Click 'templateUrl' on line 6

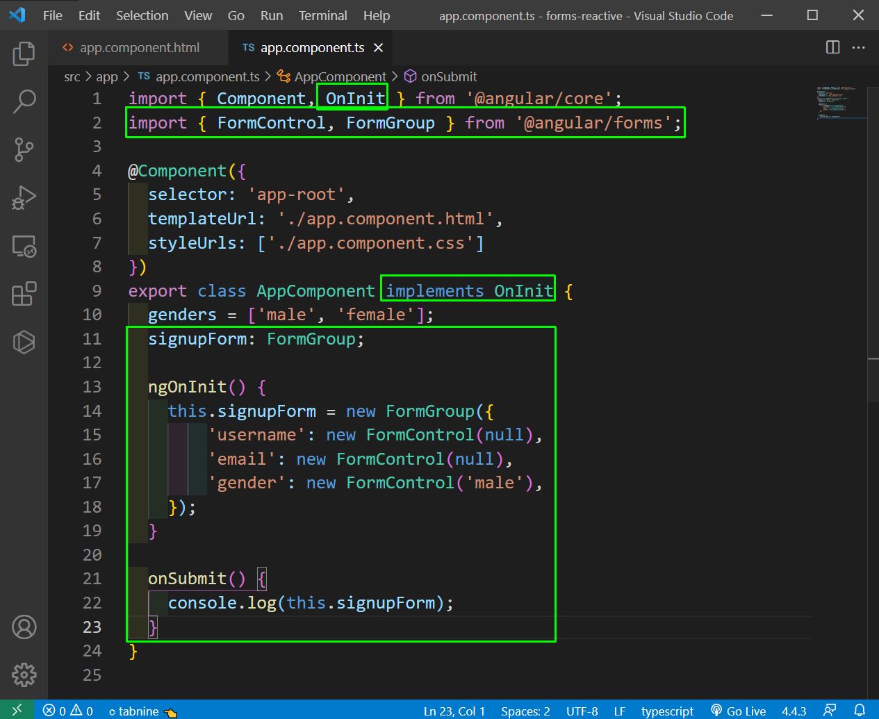[202, 219]
